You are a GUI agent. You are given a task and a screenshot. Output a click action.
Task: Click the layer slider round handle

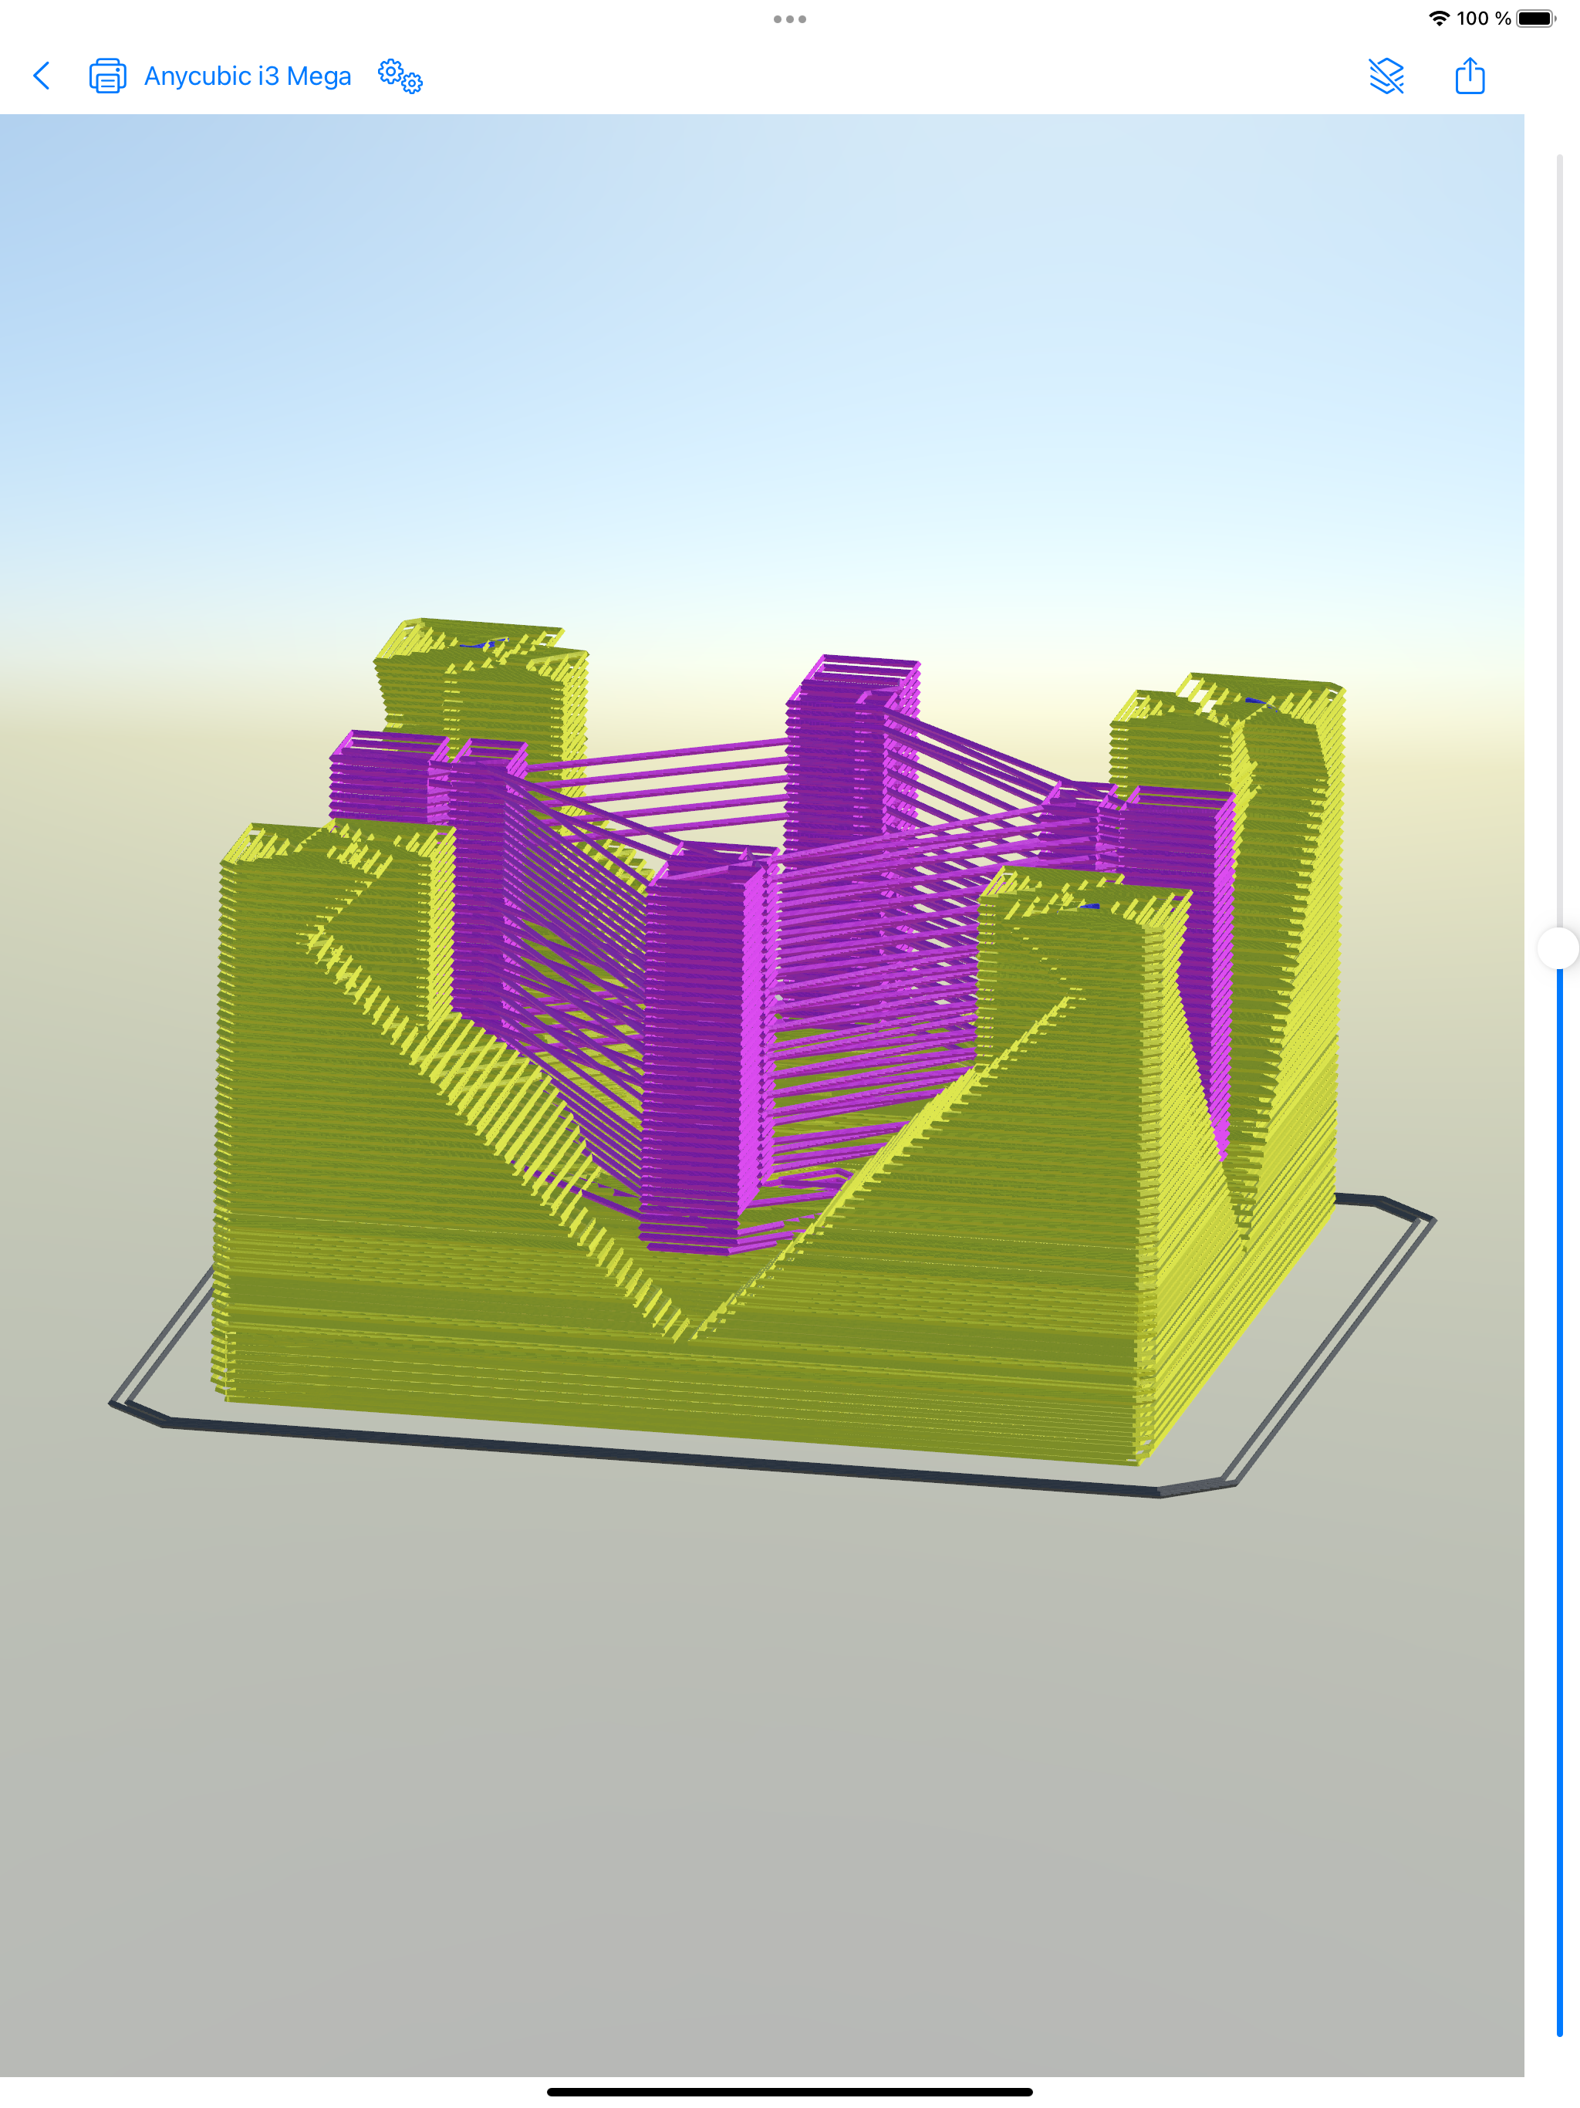pyautogui.click(x=1559, y=948)
